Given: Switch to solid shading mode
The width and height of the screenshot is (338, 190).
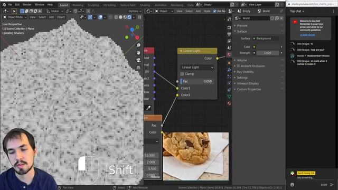Looking at the screenshot, I should pos(121,17).
